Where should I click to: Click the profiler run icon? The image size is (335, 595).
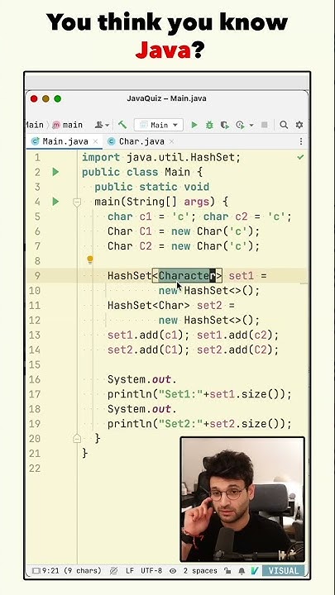pos(240,125)
